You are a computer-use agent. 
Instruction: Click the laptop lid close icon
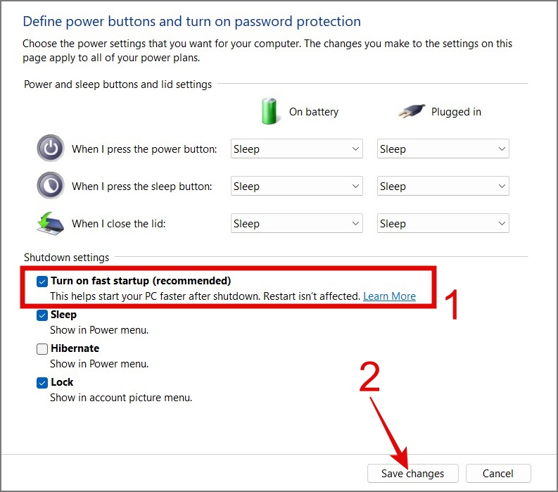[50, 223]
